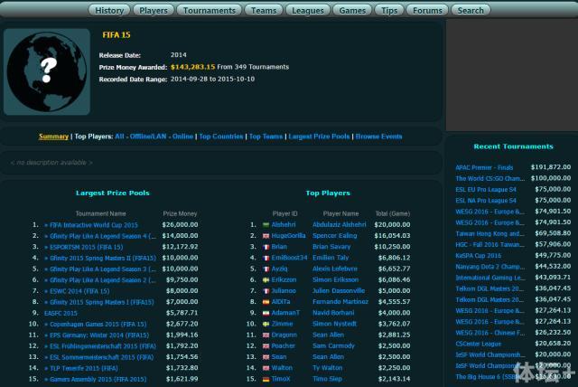Viewport: 578px width, 387px height.
Task: Open International Gaming Le... link
Action: (x=489, y=278)
